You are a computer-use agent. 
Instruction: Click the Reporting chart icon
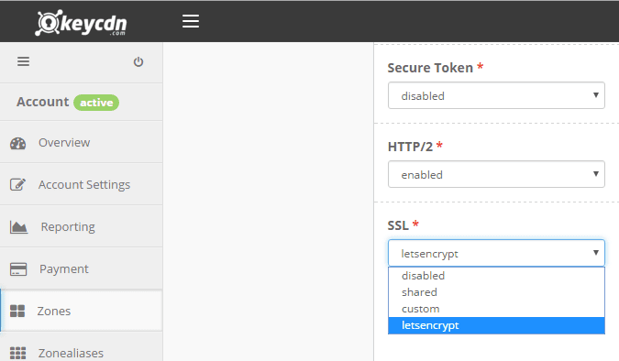(18, 227)
